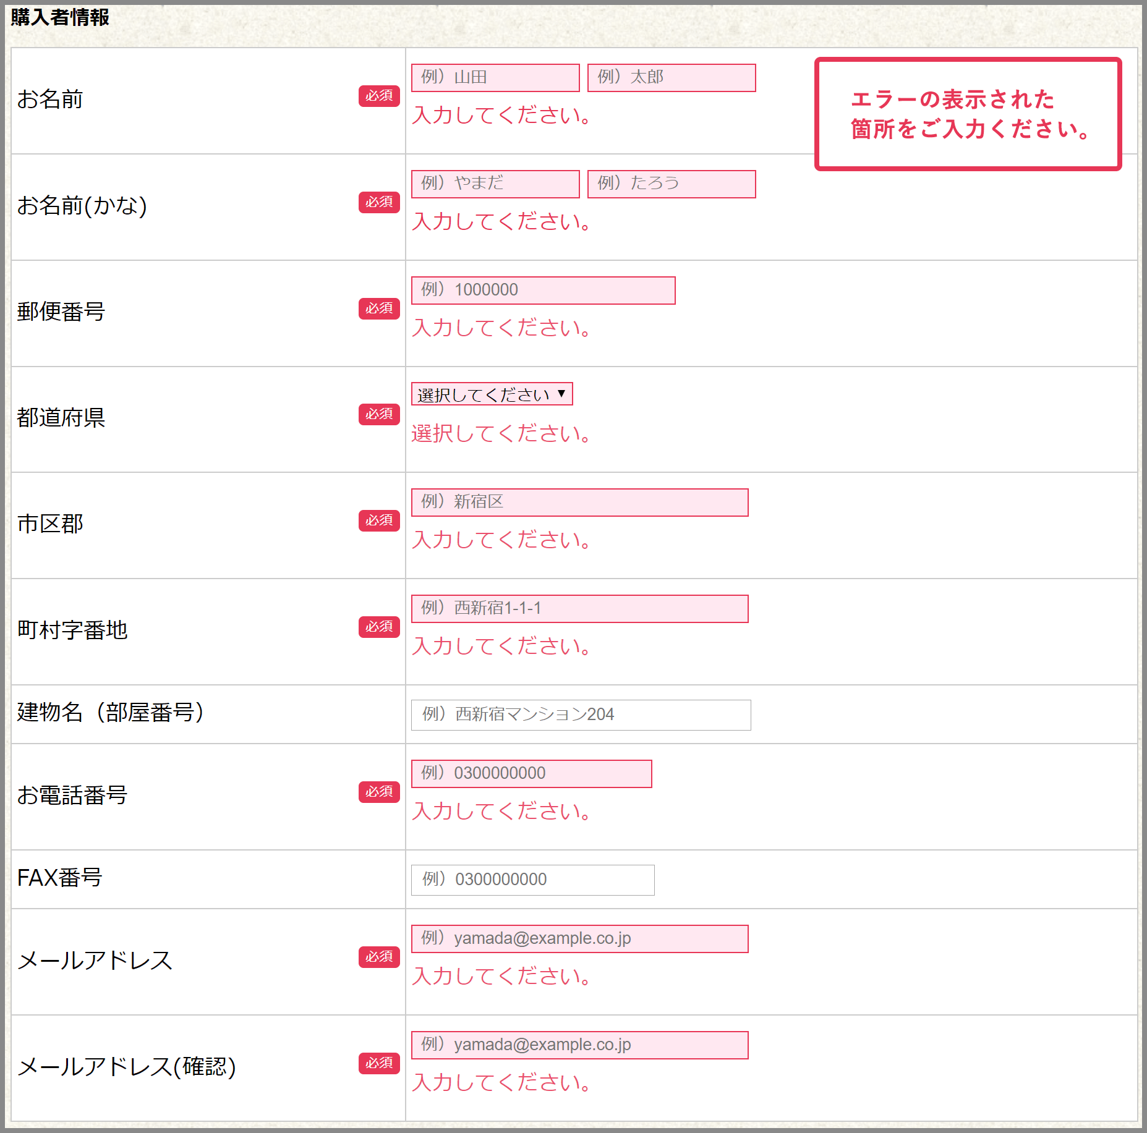
Task: Click the 必須 badge beside 都道府県
Action: point(379,415)
